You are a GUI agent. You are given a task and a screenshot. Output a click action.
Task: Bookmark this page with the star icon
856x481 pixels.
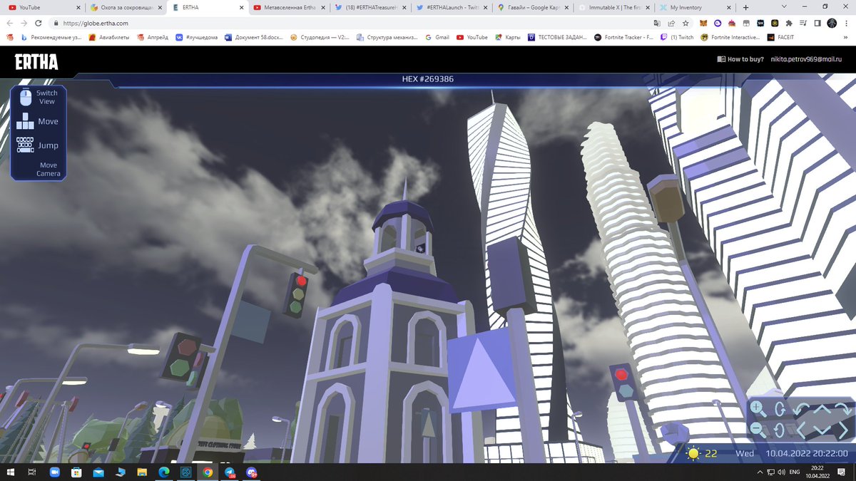point(686,23)
